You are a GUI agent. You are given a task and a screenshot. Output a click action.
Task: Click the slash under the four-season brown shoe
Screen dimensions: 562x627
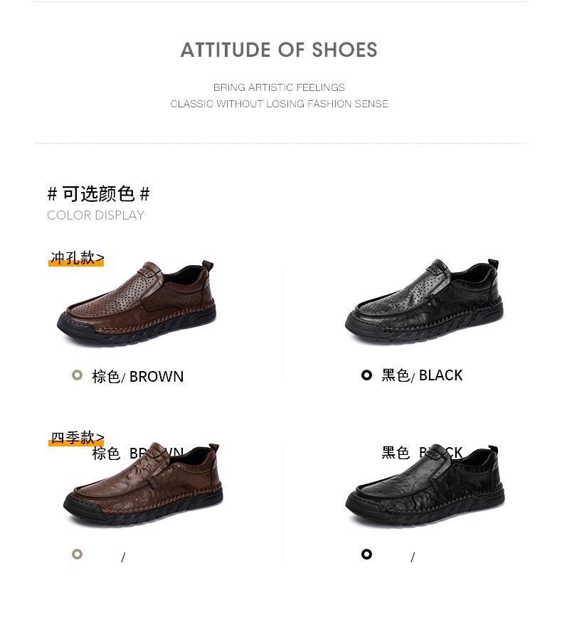coord(123,557)
